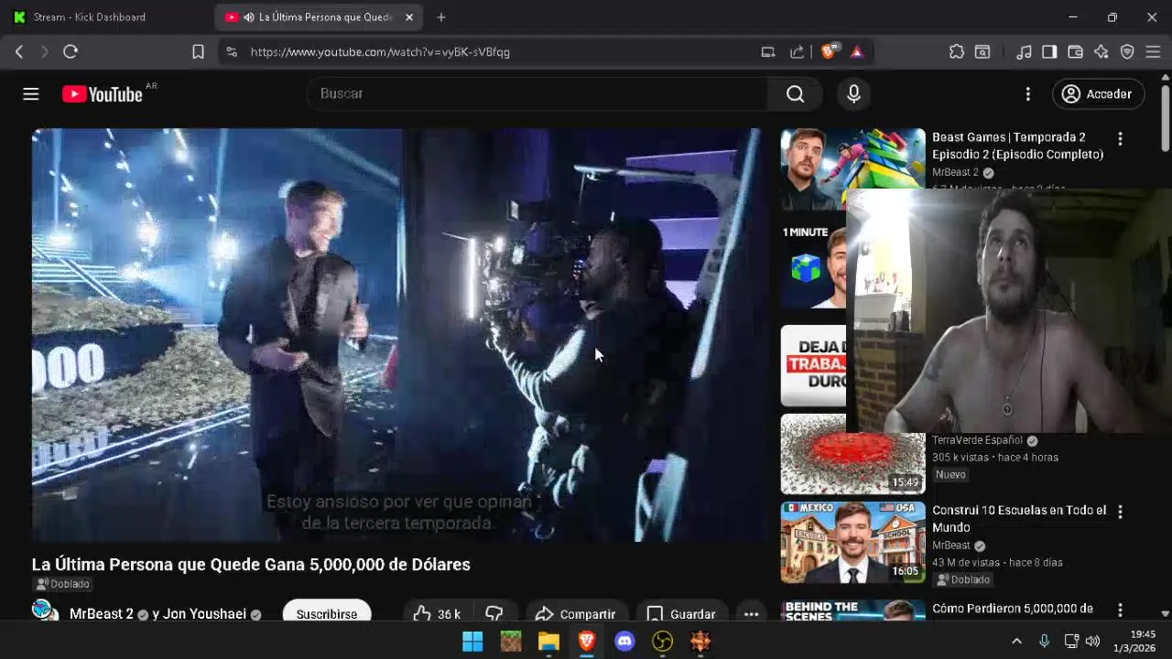Go to the YouTube home logo
This screenshot has height=659, width=1172.
coord(103,94)
